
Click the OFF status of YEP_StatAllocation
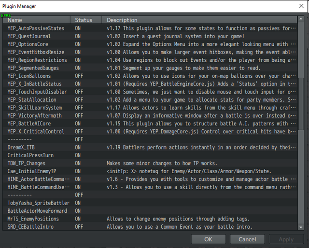[79, 100]
